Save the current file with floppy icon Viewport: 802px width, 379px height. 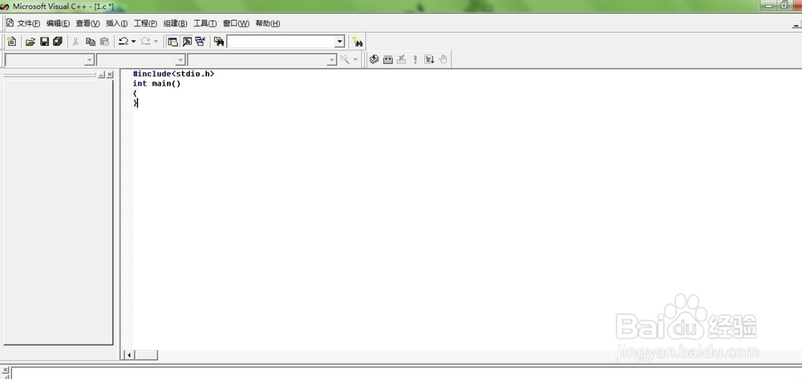point(44,42)
